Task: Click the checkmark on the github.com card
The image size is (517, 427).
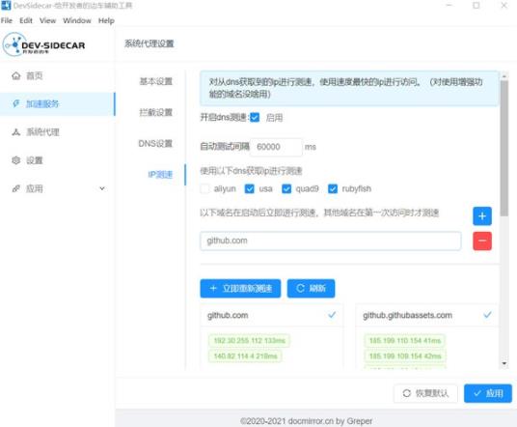Action: (332, 315)
